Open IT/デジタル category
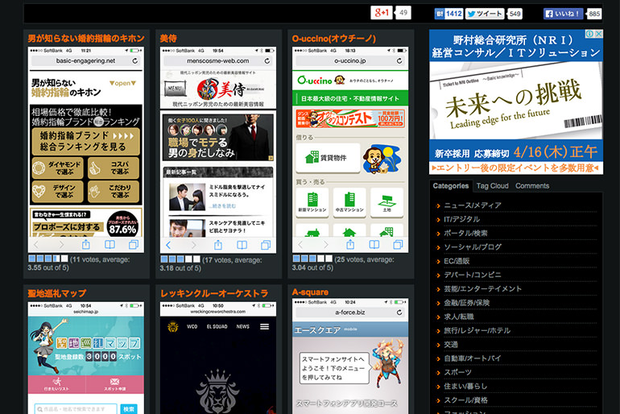This screenshot has width=620, height=414. (462, 219)
